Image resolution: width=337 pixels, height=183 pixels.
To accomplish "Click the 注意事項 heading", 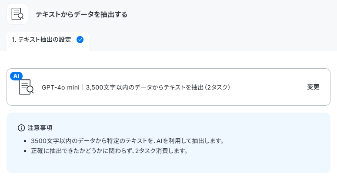I will pos(40,128).
